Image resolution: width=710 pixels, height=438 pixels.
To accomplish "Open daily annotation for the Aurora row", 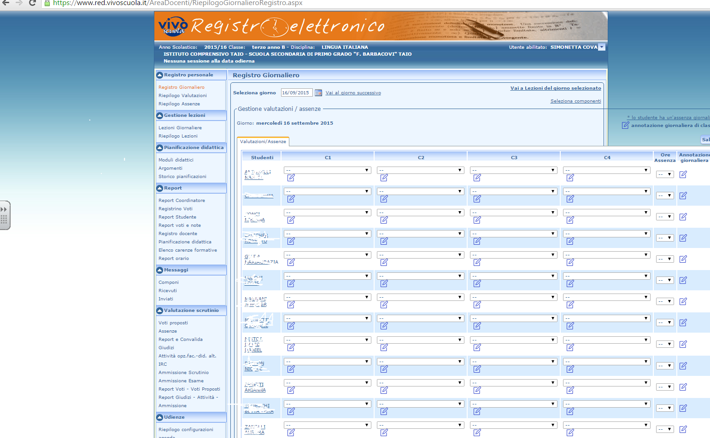I will coord(683,429).
